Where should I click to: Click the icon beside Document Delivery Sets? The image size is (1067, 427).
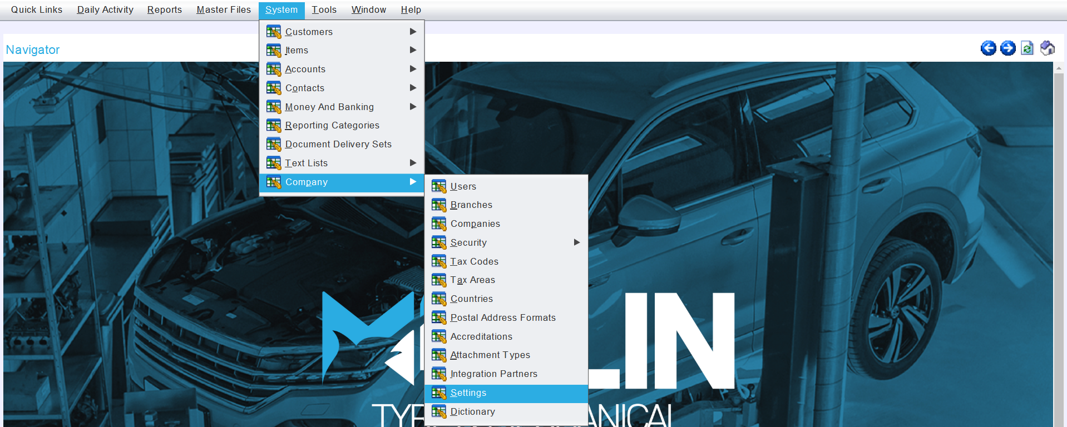click(x=274, y=145)
